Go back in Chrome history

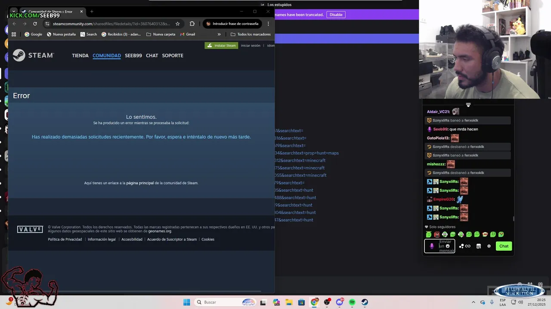coord(14,24)
